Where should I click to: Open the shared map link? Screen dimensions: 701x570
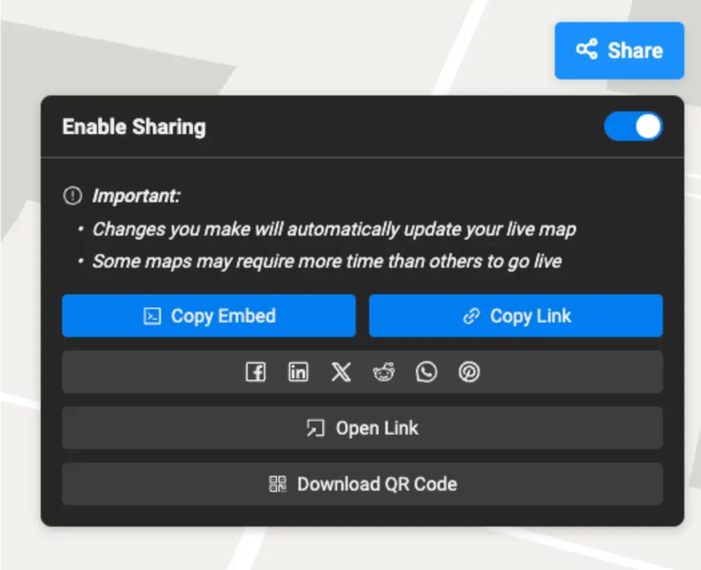pos(362,428)
